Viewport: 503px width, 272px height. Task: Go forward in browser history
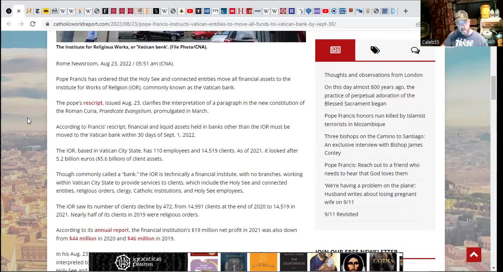[x=21, y=24]
